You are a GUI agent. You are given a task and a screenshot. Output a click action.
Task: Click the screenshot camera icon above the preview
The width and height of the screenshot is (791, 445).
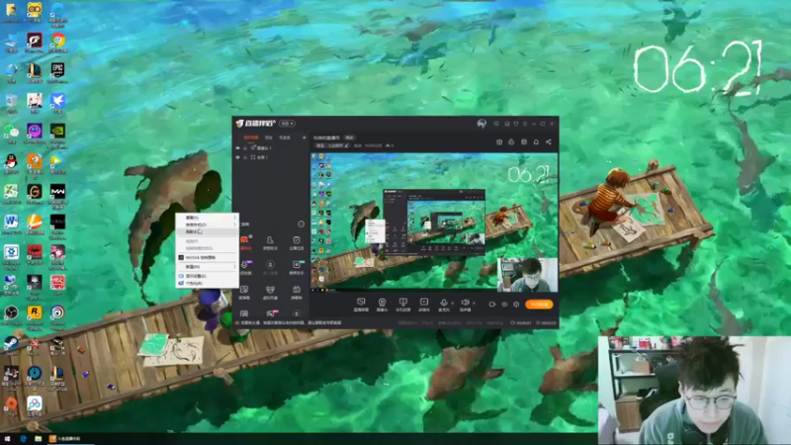499,142
